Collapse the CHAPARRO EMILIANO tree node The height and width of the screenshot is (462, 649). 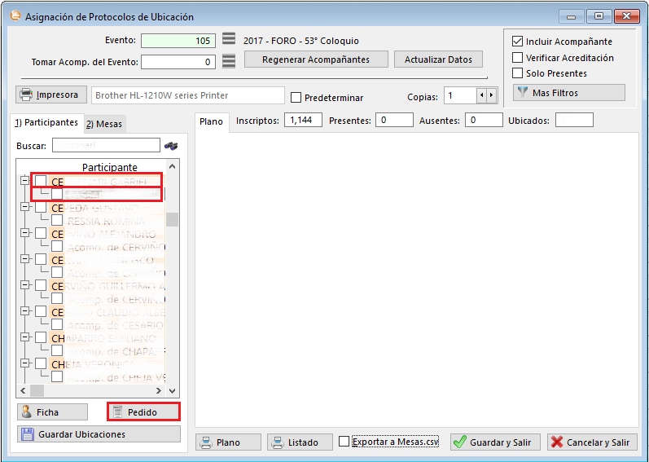click(x=24, y=337)
